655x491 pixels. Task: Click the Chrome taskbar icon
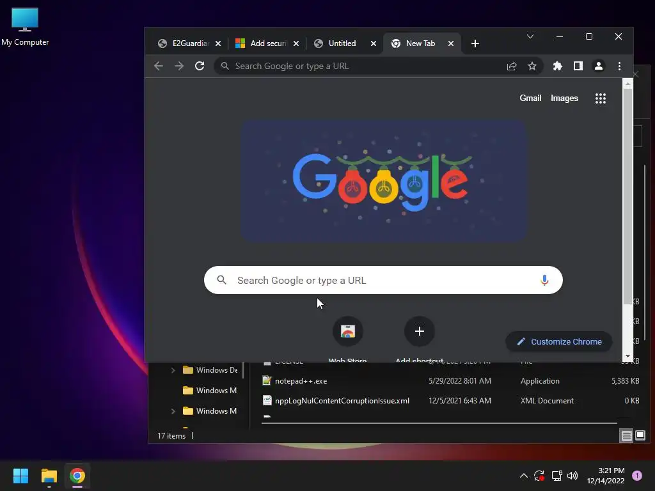(77, 476)
